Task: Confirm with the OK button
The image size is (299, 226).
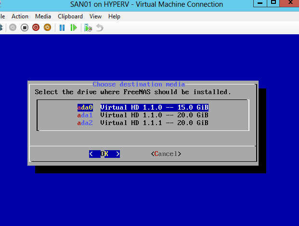Action: (104, 154)
